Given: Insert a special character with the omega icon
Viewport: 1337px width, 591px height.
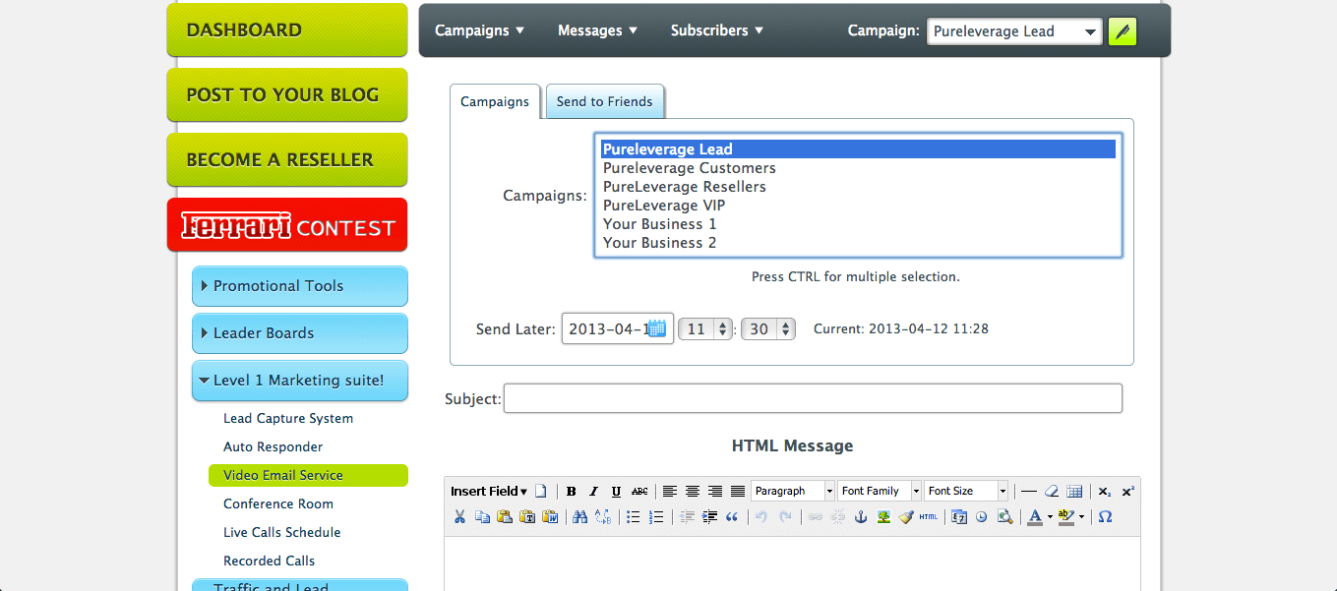Looking at the screenshot, I should click(x=1105, y=516).
